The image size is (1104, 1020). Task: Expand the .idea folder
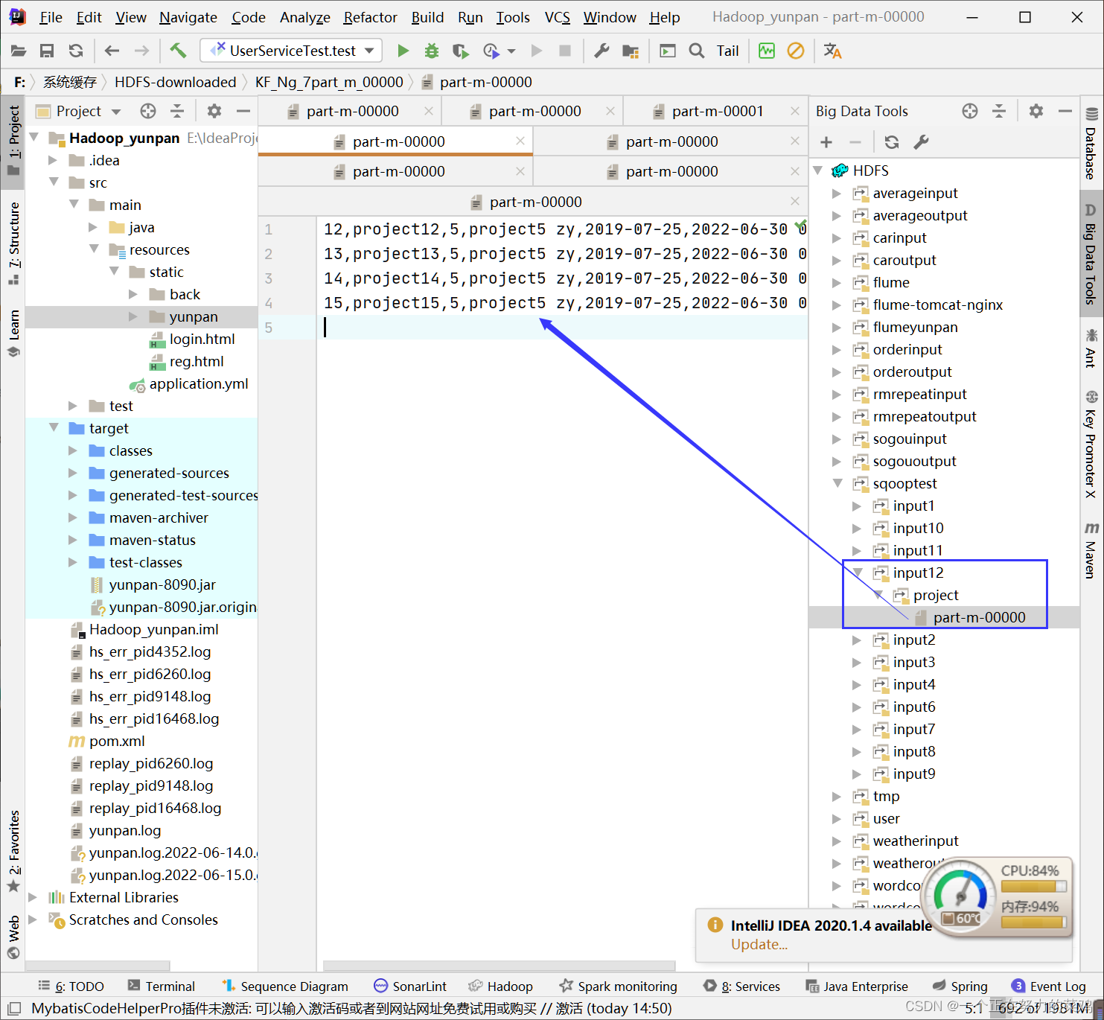53,160
